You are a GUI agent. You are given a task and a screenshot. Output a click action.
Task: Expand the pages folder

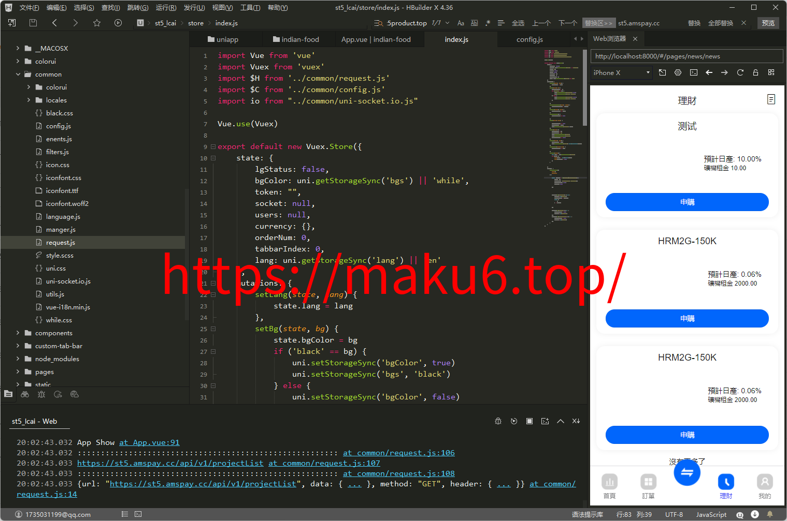pyautogui.click(x=18, y=371)
